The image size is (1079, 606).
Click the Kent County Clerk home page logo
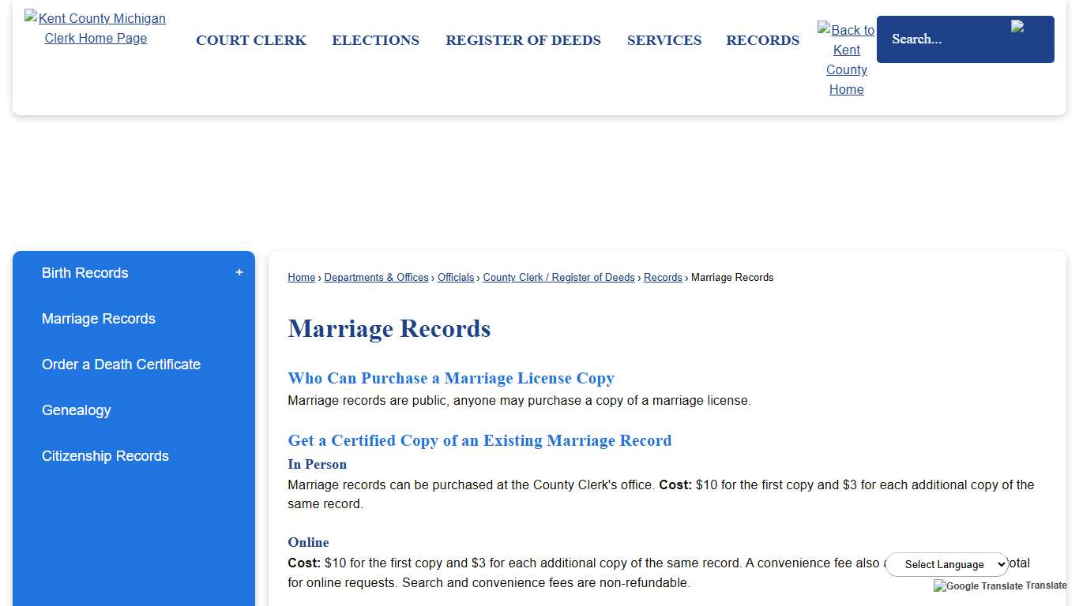96,28
